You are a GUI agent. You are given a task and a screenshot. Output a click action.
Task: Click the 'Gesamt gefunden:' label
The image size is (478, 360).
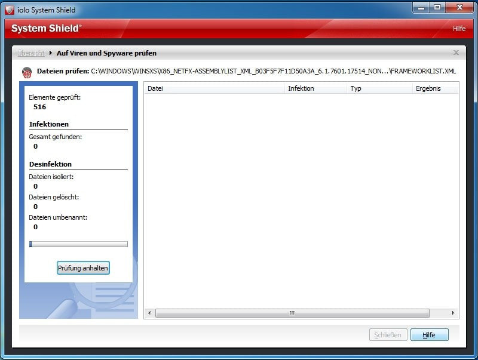(x=55, y=137)
